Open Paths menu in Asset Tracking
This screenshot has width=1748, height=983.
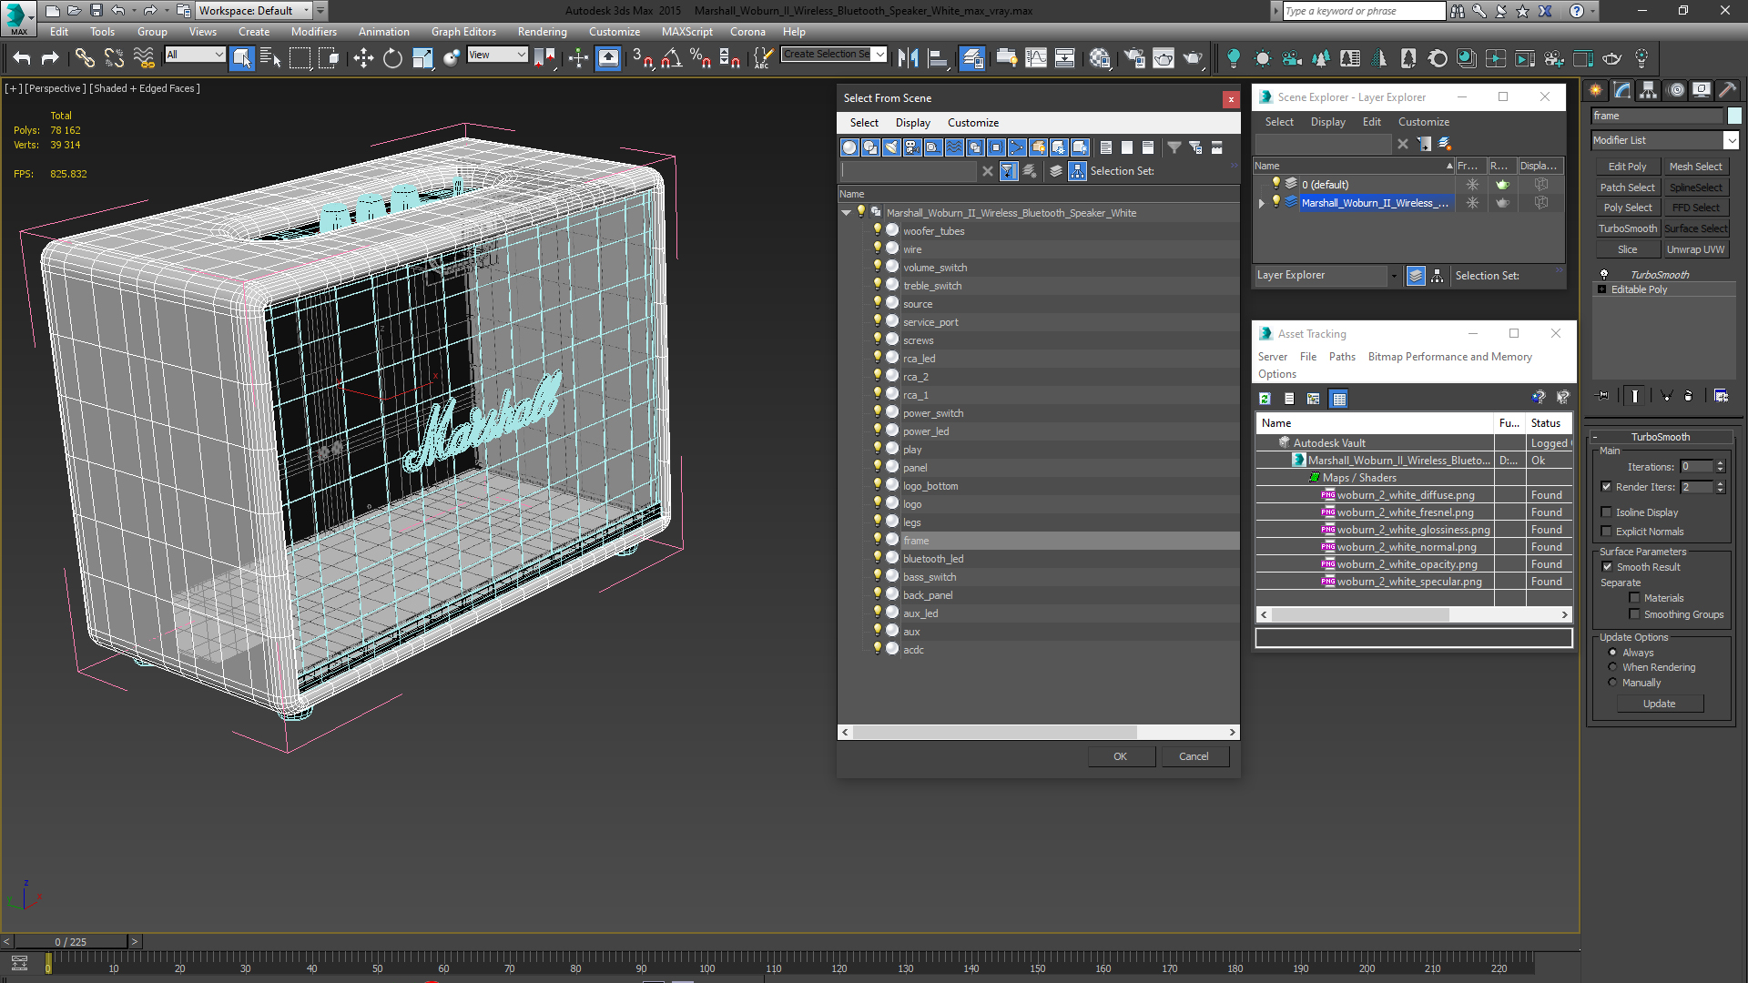tap(1342, 357)
